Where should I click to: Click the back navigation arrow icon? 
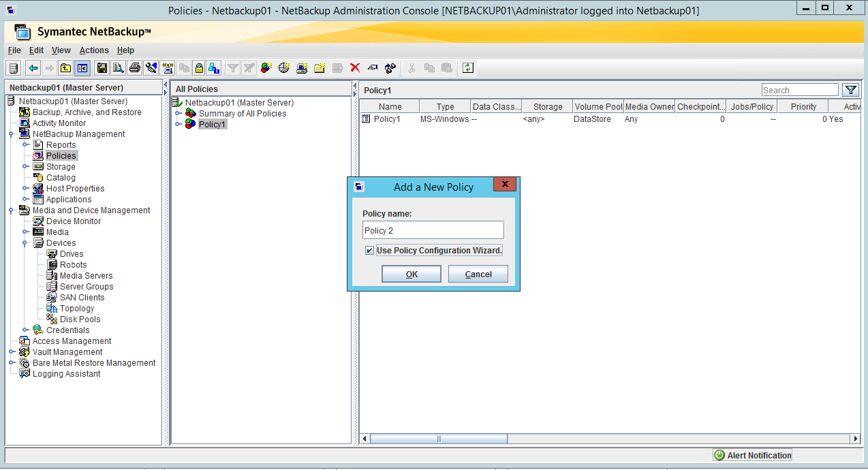[x=33, y=67]
